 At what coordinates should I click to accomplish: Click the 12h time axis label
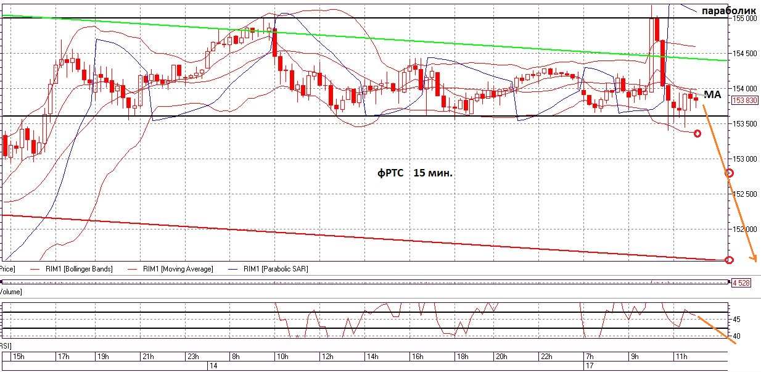pos(328,357)
